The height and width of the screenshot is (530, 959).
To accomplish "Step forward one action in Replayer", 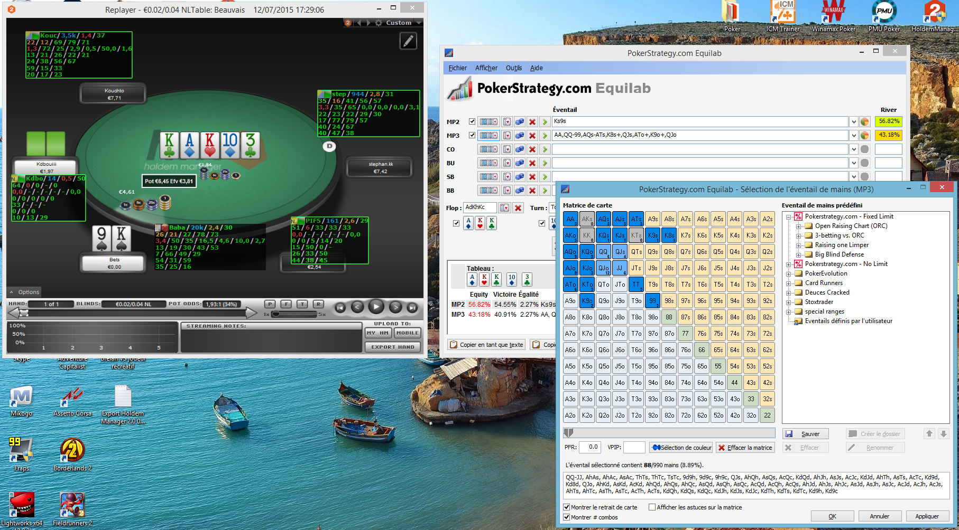I will click(x=395, y=307).
